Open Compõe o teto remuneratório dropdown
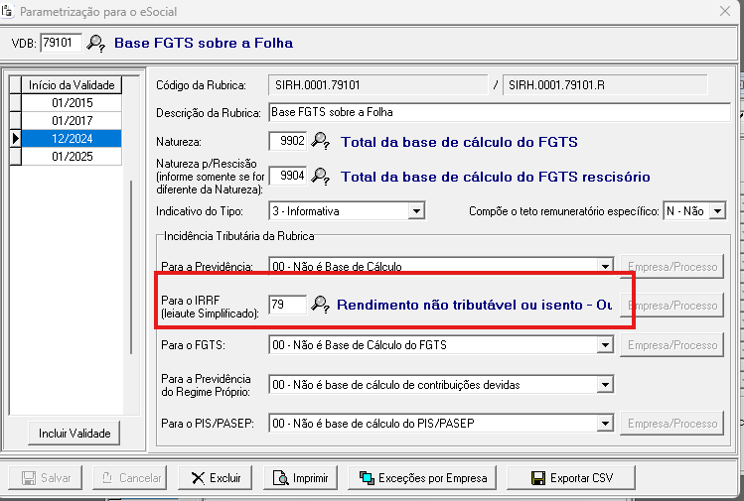 [x=718, y=211]
